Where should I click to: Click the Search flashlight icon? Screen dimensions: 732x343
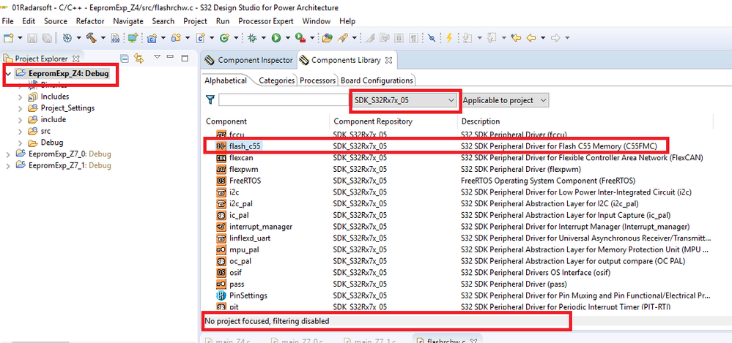(x=342, y=38)
